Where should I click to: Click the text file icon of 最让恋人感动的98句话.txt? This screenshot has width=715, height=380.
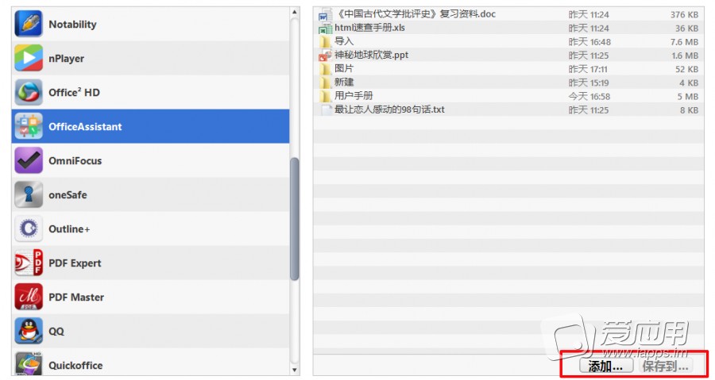(325, 110)
